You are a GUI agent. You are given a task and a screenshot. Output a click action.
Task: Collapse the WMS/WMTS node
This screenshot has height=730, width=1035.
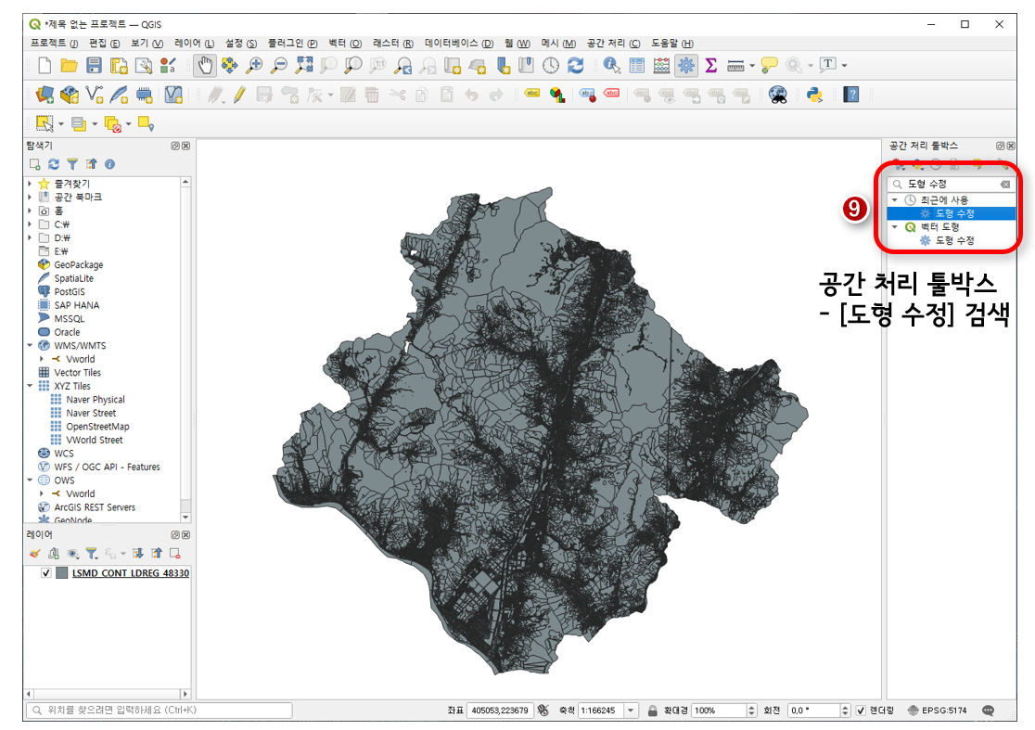(29, 345)
